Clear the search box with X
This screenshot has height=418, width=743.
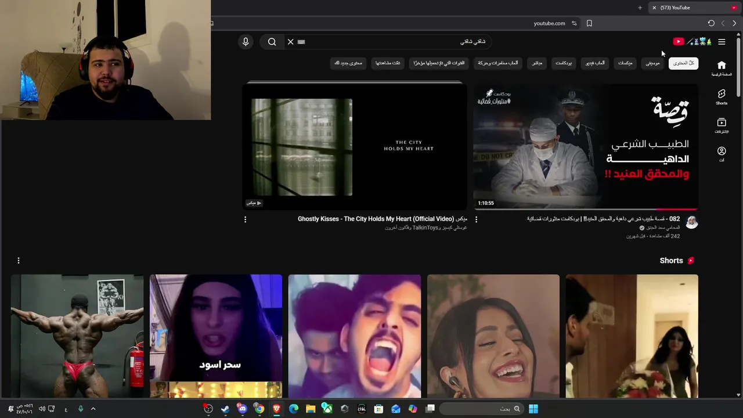(x=290, y=42)
